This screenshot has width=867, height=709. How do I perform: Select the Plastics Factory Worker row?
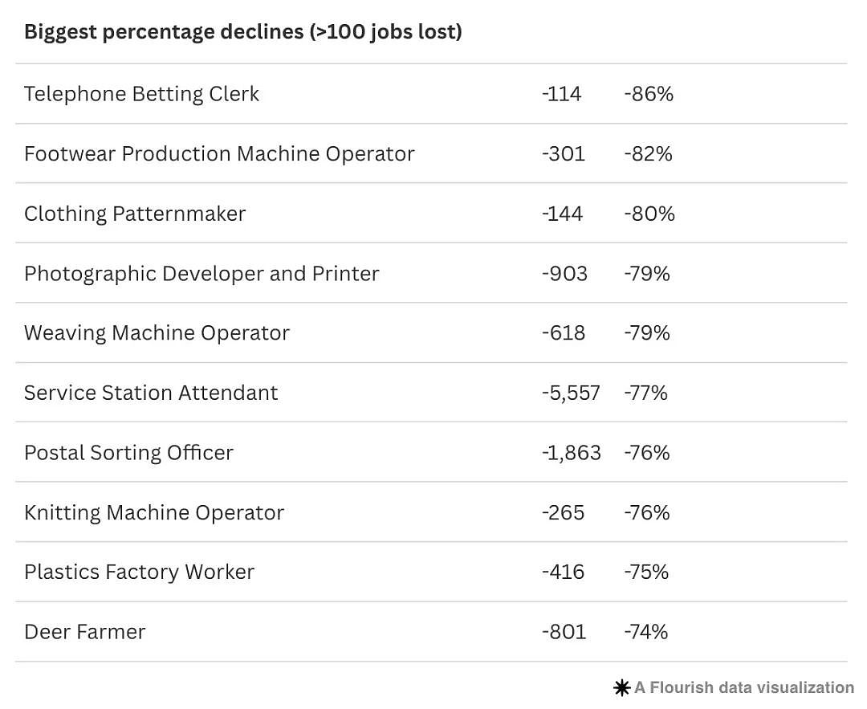click(x=431, y=572)
